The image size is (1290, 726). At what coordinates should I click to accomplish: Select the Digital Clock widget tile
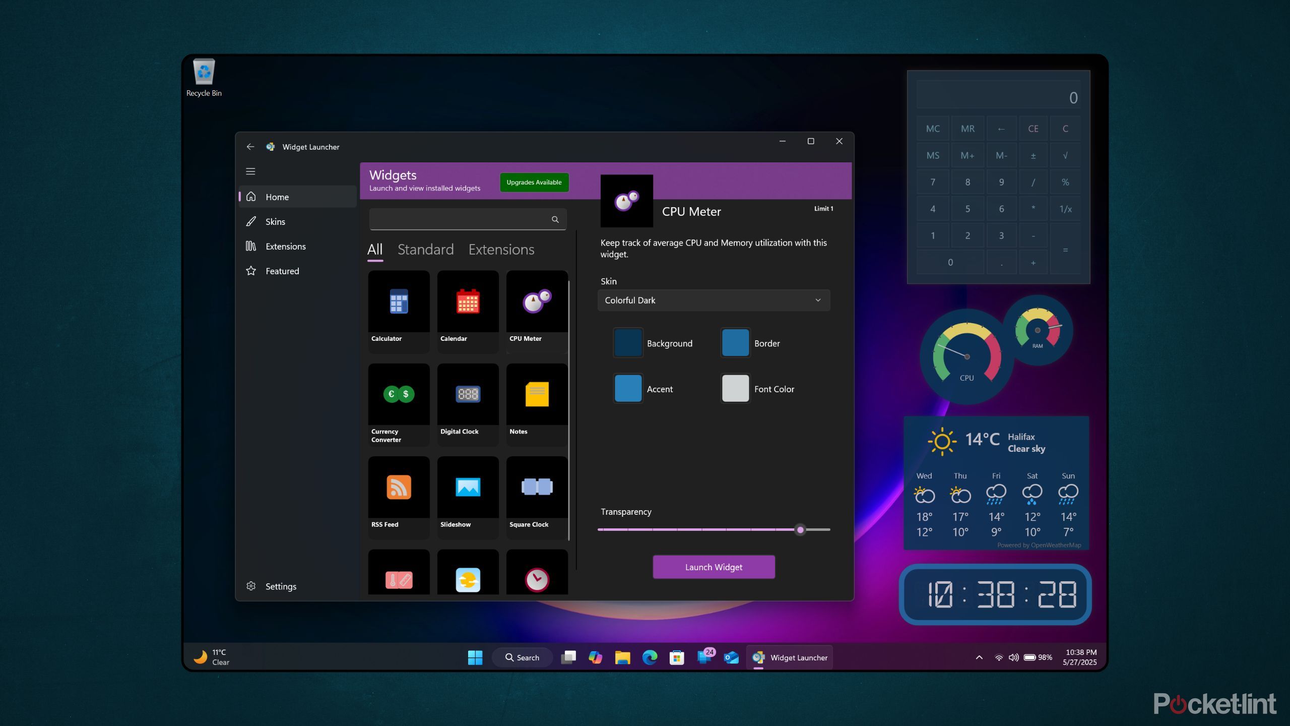[x=468, y=404]
